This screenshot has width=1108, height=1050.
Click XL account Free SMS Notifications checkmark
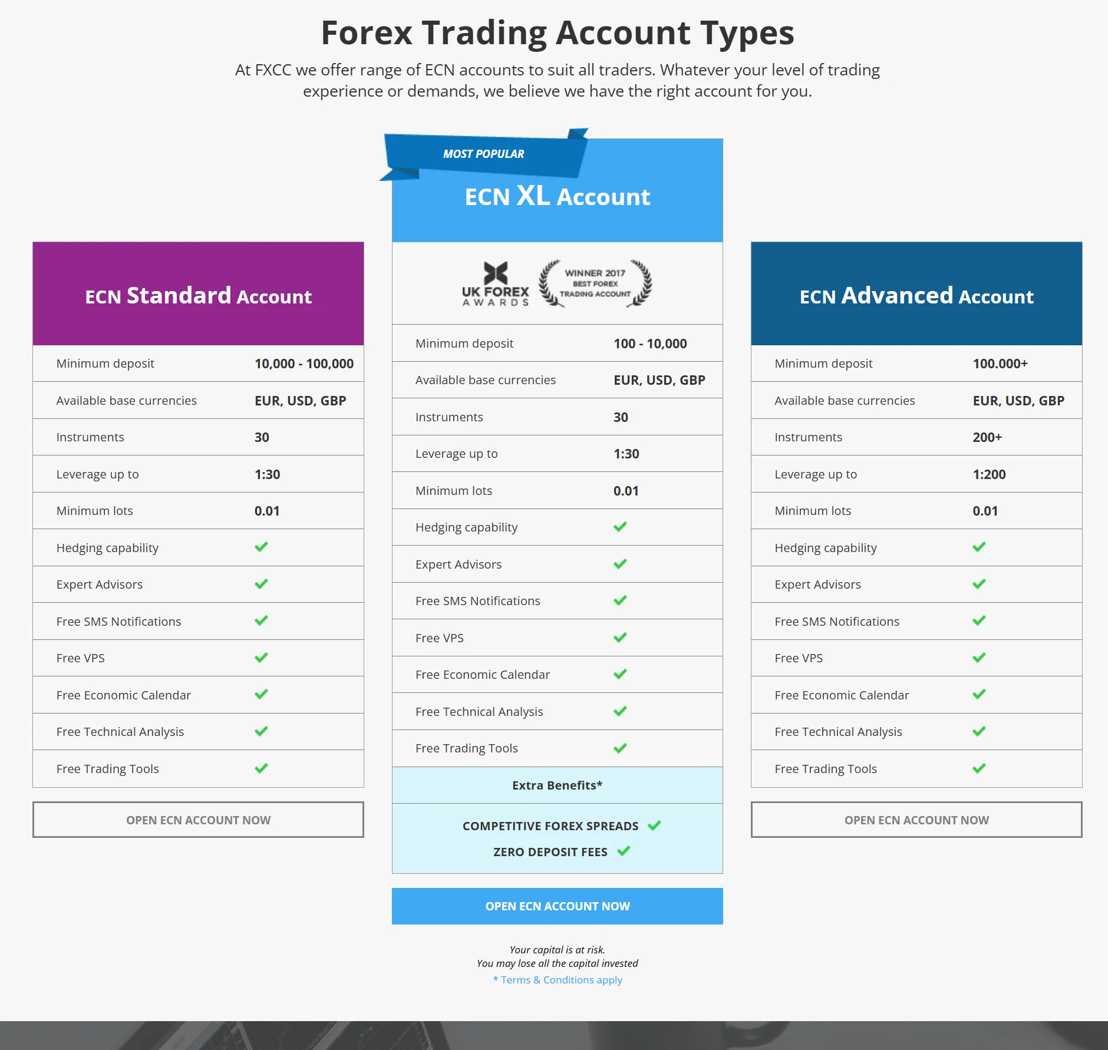pos(620,600)
